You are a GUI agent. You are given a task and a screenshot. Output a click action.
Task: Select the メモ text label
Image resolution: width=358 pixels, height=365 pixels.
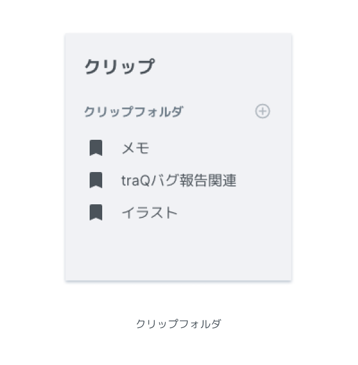135,148
